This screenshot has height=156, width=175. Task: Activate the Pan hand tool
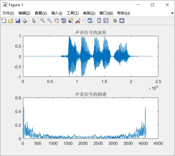coord(57,21)
